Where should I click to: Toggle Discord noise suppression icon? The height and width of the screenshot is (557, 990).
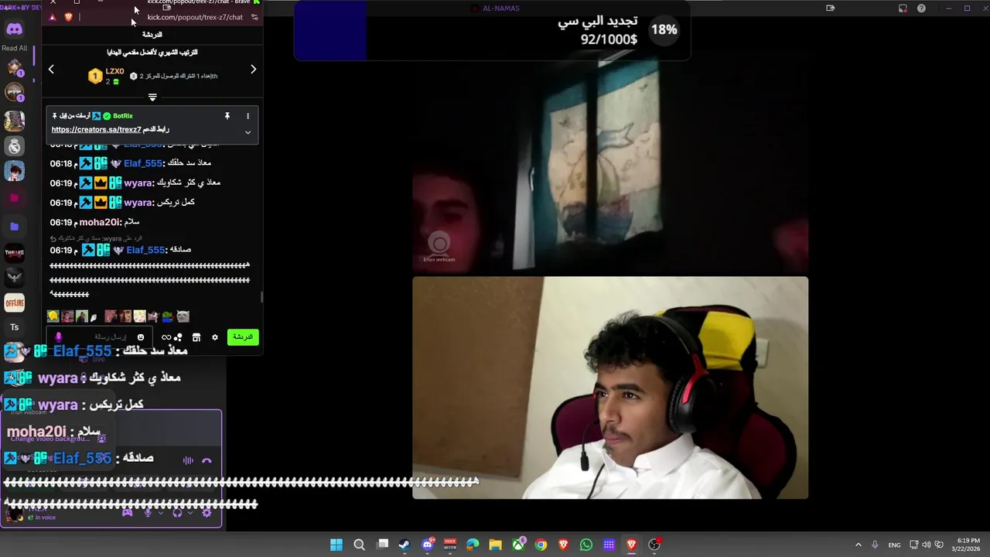[x=188, y=460]
